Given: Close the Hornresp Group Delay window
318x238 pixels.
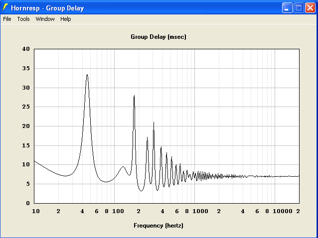Looking at the screenshot, I should [x=310, y=8].
